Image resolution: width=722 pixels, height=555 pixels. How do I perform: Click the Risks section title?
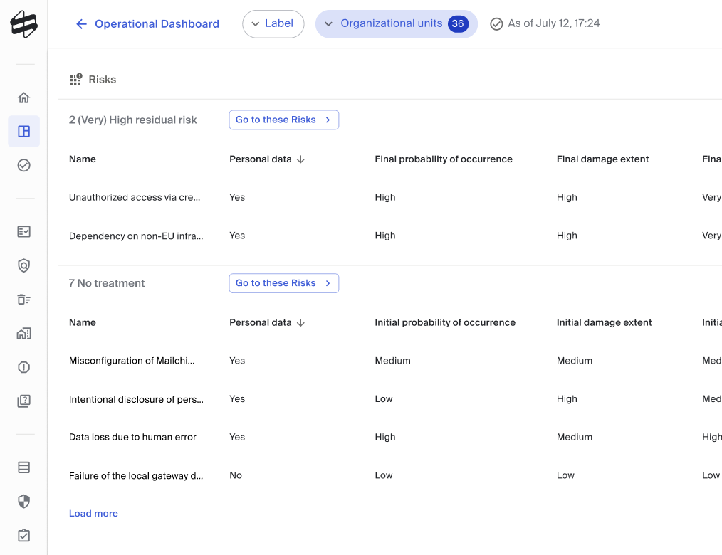(x=103, y=80)
